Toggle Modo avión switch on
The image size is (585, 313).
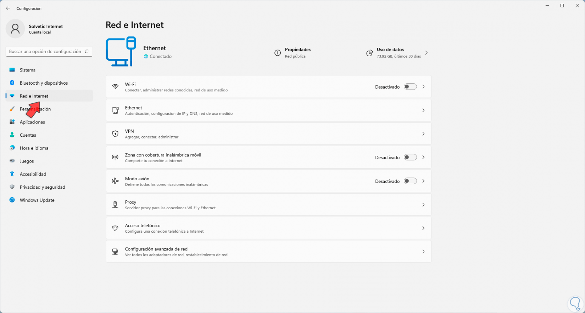pos(410,181)
